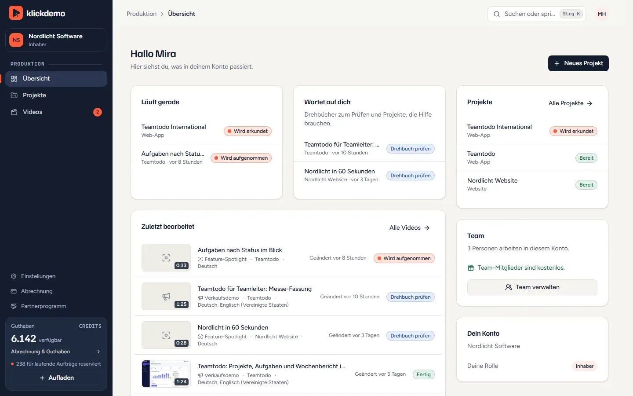
Task: Open Videos in the sidebar
Action: 56,112
